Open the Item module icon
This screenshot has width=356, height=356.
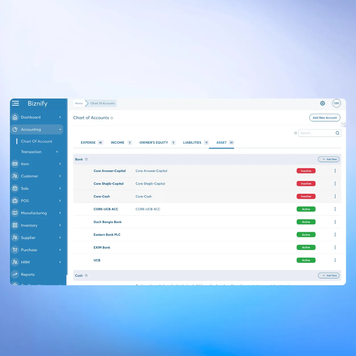point(15,164)
